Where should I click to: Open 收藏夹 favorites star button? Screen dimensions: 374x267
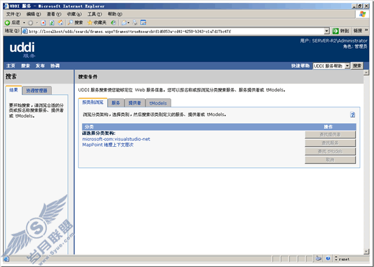click(97, 22)
